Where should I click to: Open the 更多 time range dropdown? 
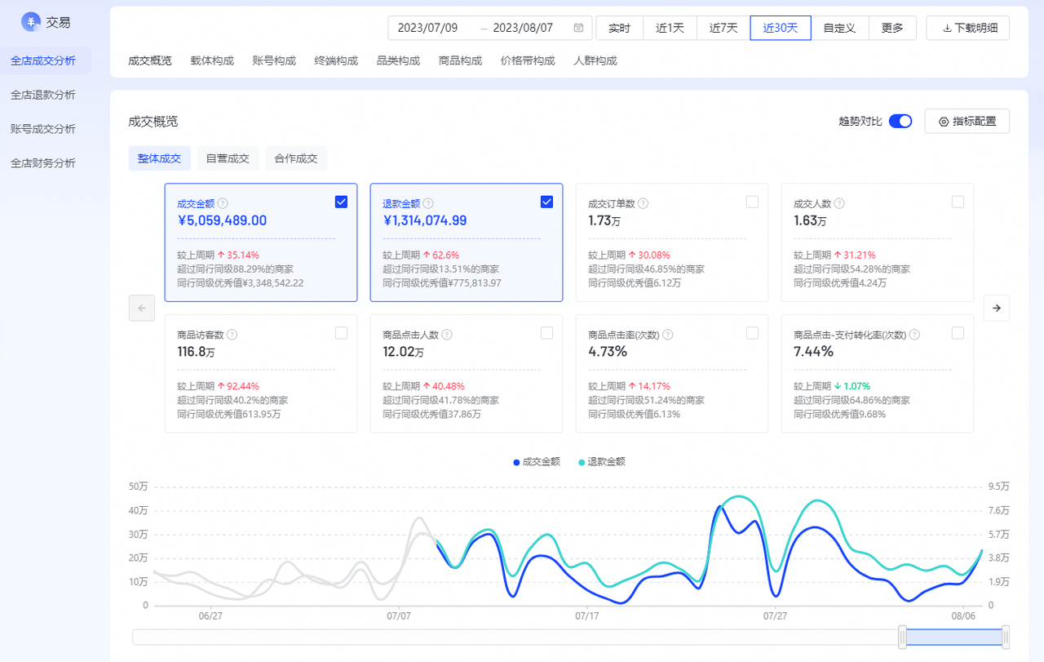[x=892, y=28]
